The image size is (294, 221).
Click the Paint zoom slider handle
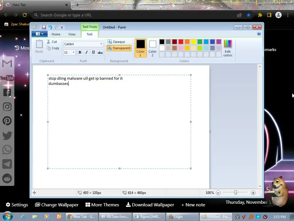click(235, 193)
